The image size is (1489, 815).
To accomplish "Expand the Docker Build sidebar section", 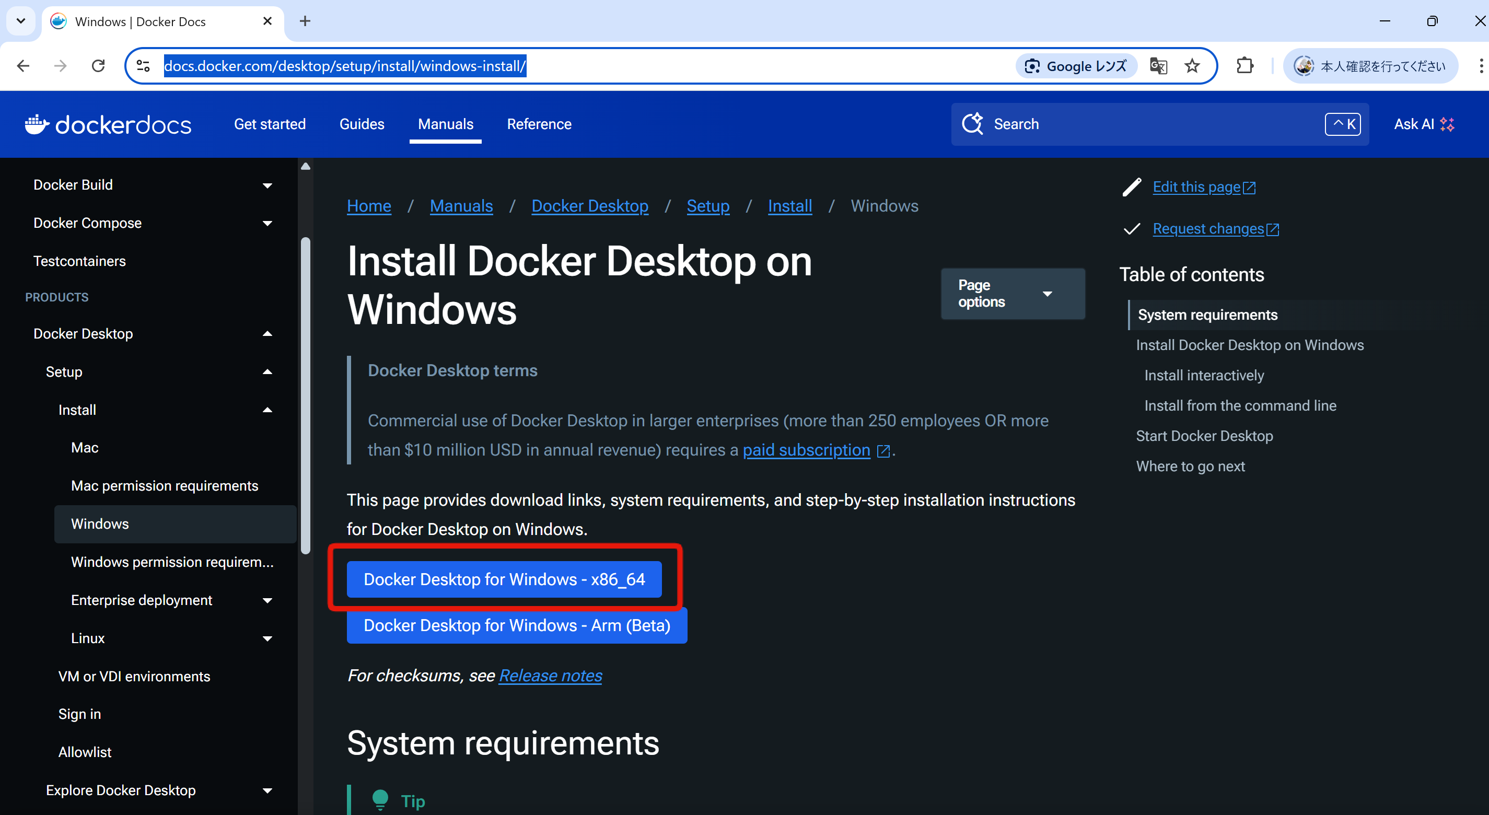I will pyautogui.click(x=267, y=185).
